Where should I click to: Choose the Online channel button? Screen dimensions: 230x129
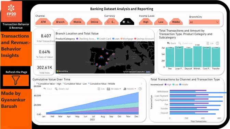94,22
